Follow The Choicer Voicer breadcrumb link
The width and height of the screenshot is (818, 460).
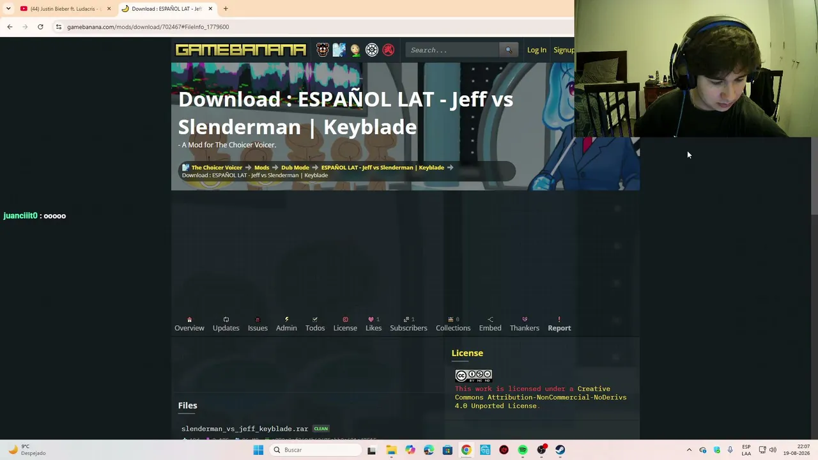click(x=217, y=167)
